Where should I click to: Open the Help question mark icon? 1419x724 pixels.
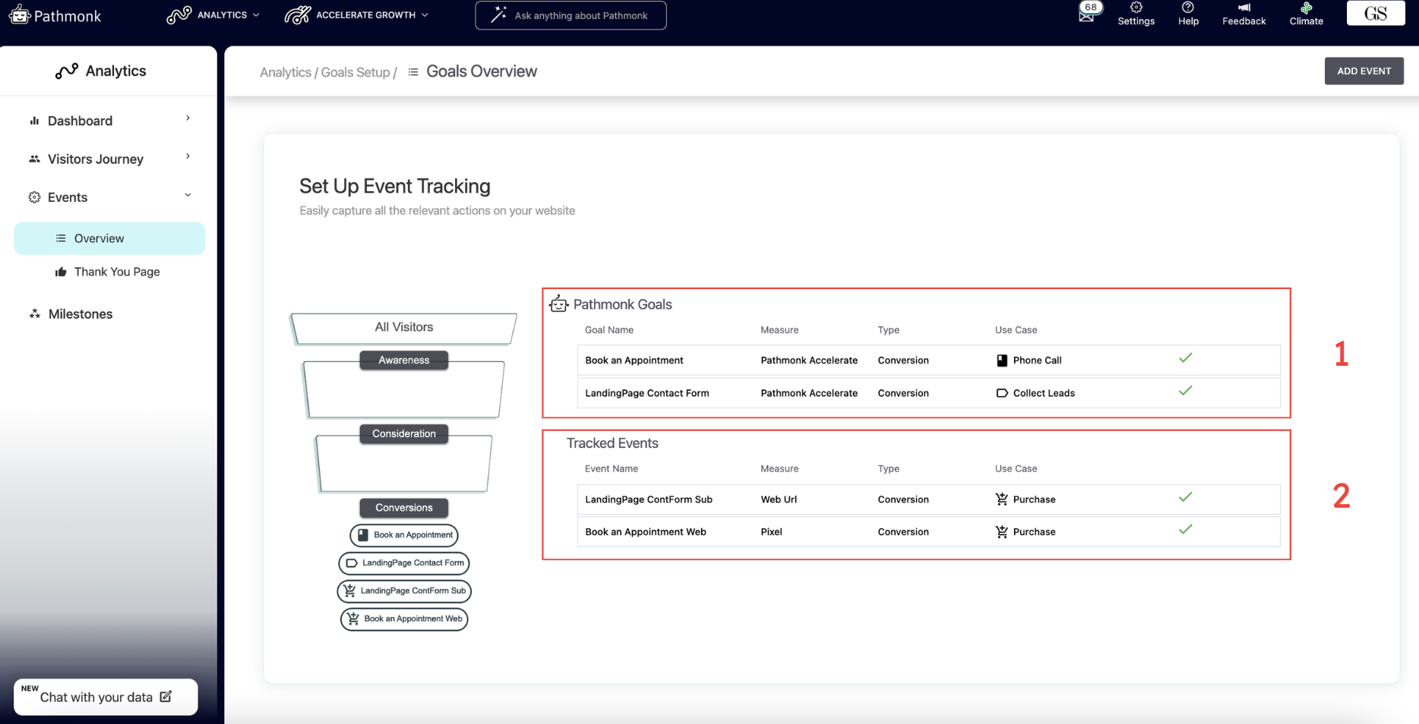tap(1188, 8)
